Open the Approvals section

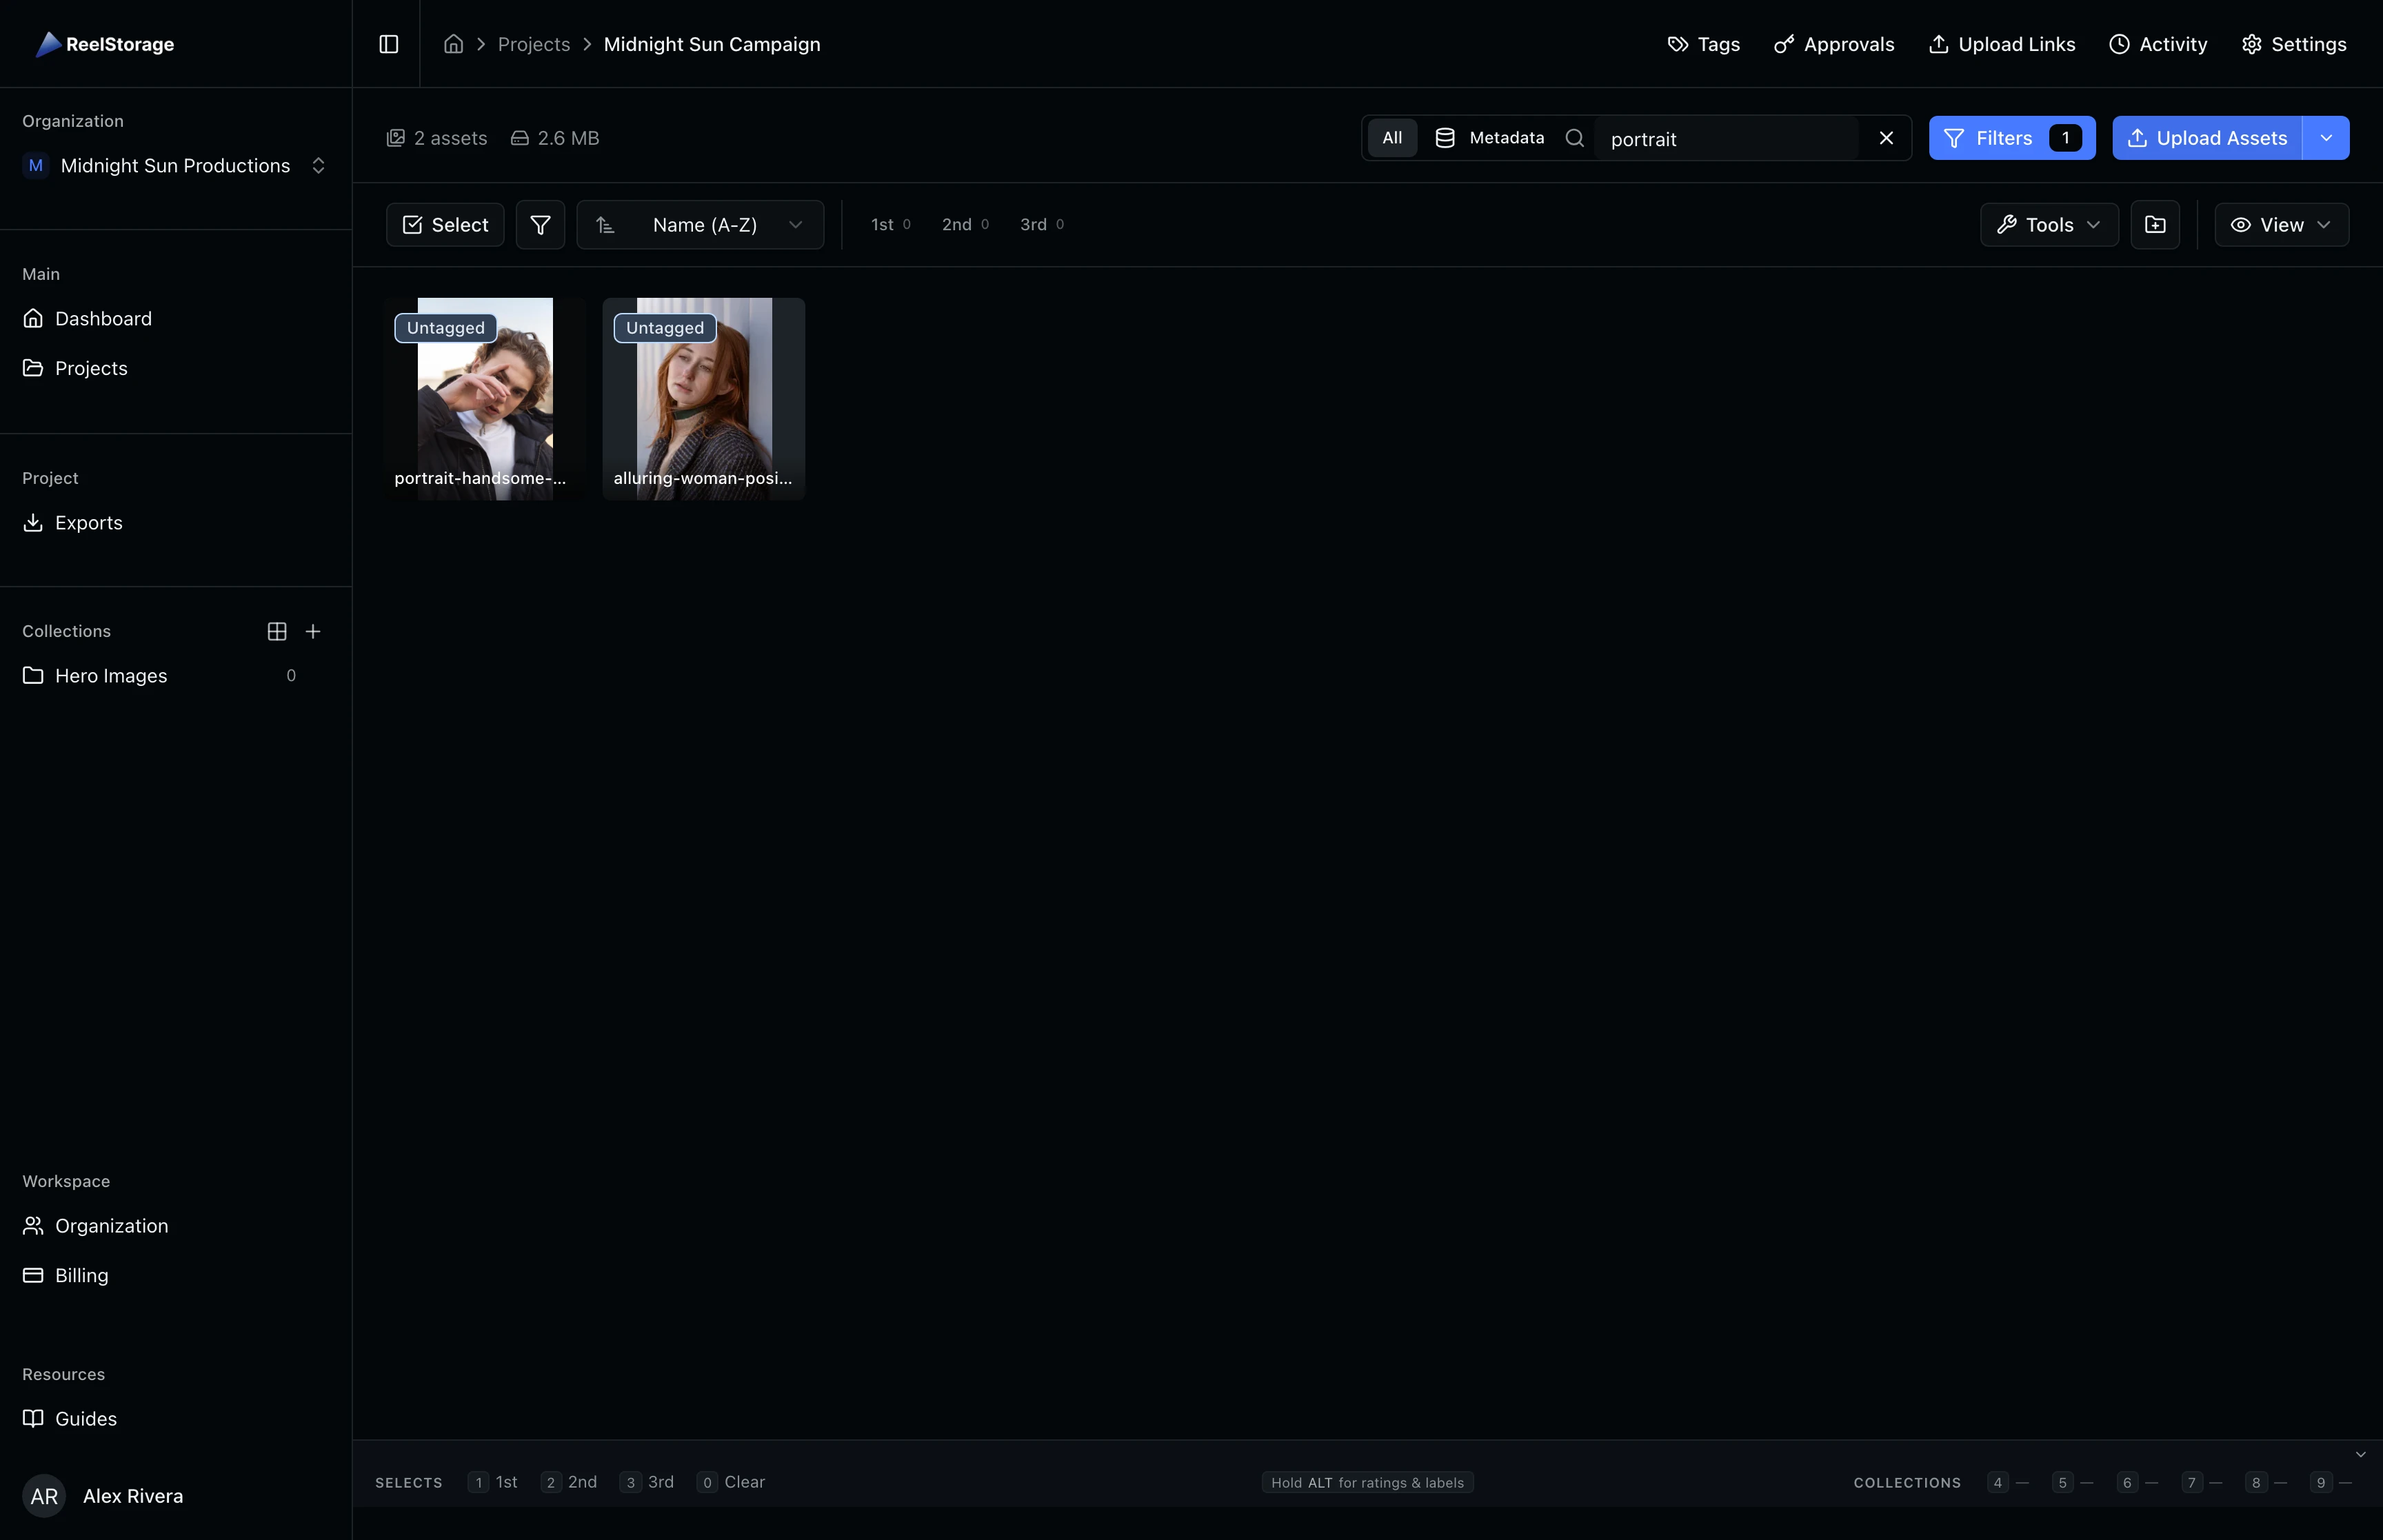(x=1834, y=43)
